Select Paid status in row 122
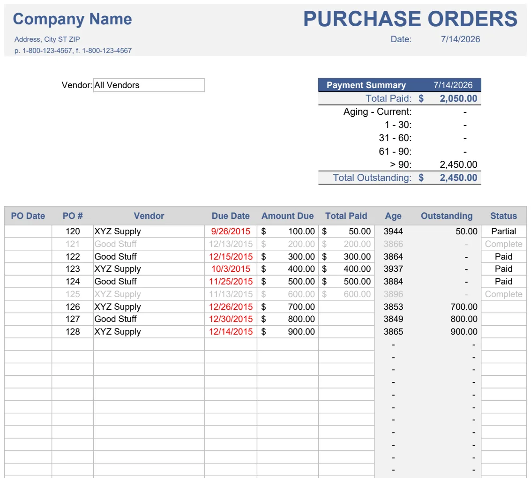This screenshot has width=531, height=478. click(x=503, y=257)
